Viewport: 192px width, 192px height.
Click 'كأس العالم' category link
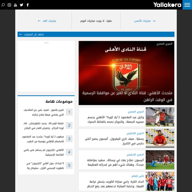point(138,176)
